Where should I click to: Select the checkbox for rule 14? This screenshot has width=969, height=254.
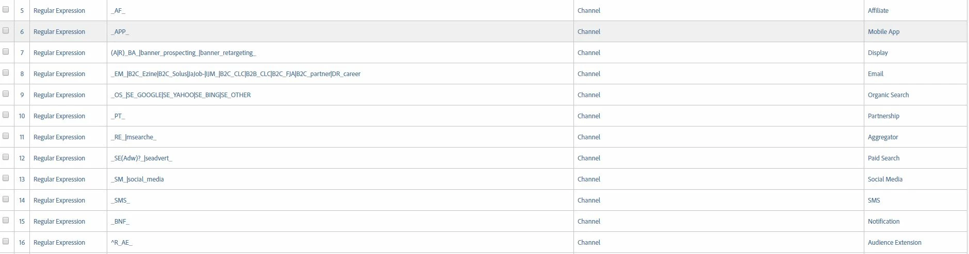(x=6, y=199)
